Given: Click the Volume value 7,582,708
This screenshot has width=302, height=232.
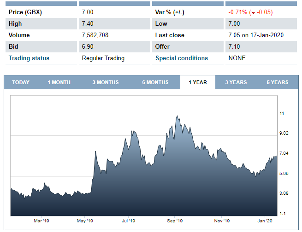Looking at the screenshot, I should pyautogui.click(x=95, y=35).
